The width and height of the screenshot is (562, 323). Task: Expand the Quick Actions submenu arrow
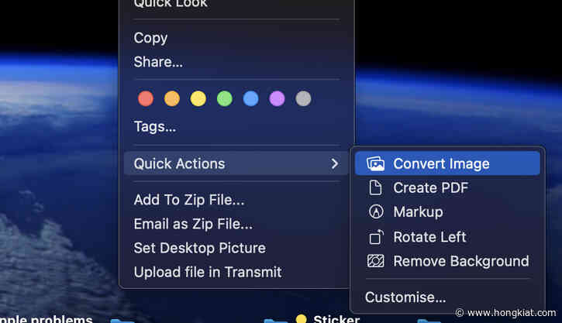[x=334, y=163]
